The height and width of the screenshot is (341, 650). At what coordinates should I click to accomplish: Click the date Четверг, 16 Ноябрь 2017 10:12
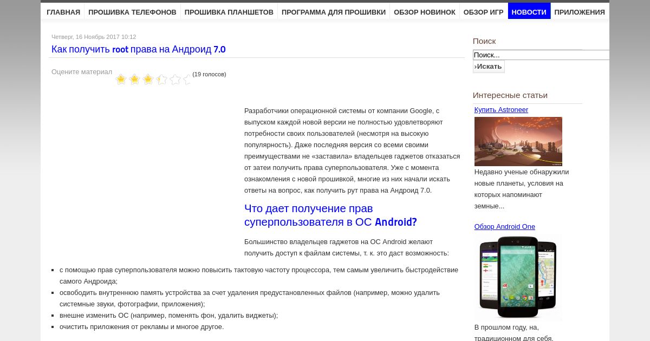94,37
